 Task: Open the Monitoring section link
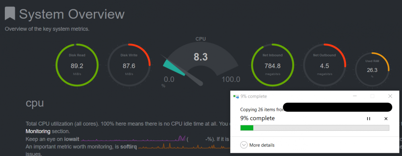tap(38, 132)
